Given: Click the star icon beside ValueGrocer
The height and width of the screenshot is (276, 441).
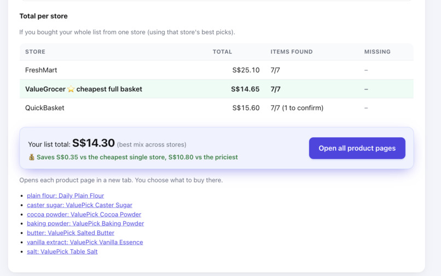Looking at the screenshot, I should point(71,89).
